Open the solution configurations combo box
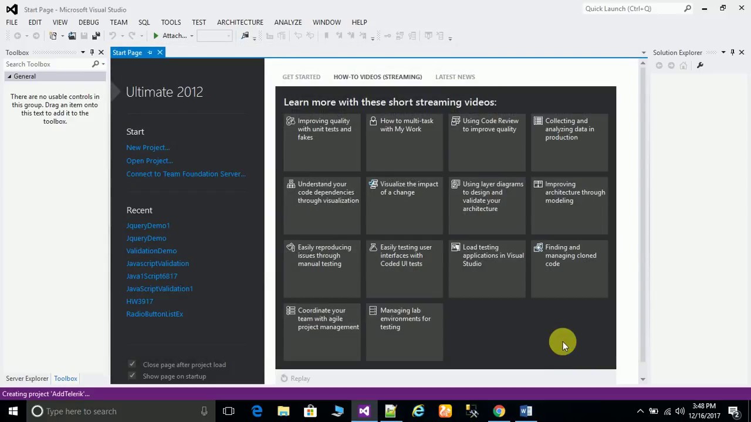Image resolution: width=751 pixels, height=422 pixels. [214, 36]
